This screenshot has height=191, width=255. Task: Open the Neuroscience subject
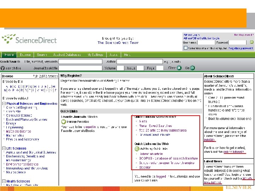[16, 172]
